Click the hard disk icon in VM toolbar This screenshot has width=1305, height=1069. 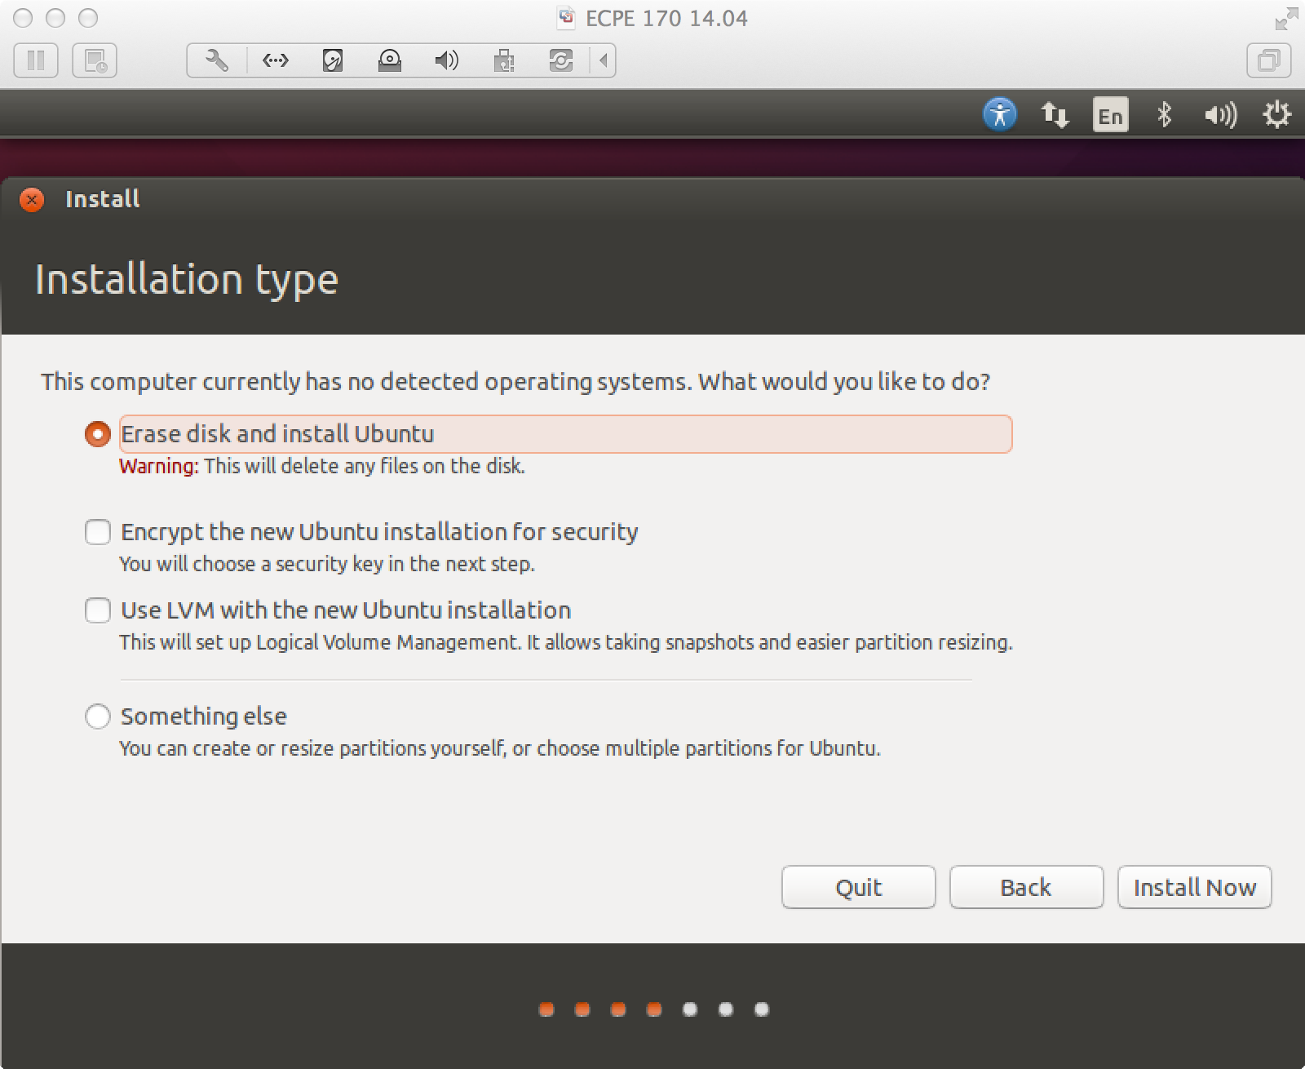tap(332, 60)
